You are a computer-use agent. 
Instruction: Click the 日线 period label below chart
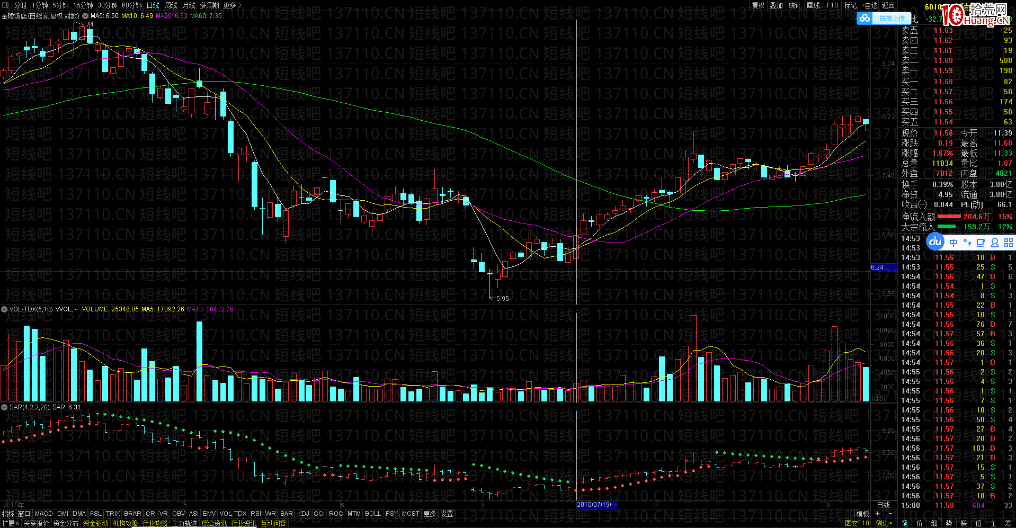[x=884, y=505]
